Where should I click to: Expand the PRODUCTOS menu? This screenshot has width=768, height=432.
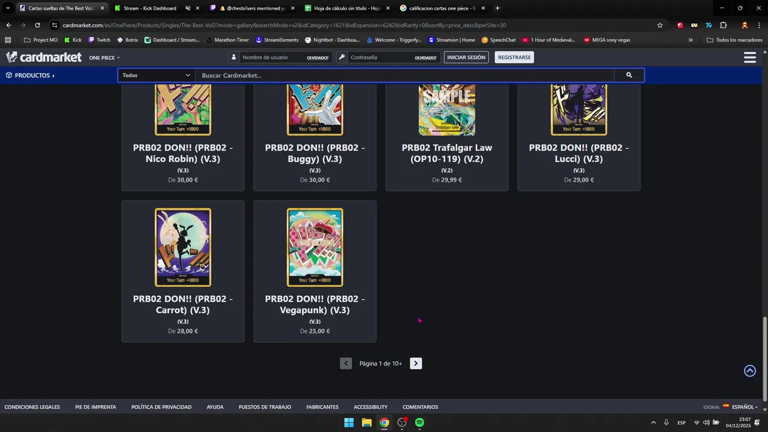pos(30,76)
